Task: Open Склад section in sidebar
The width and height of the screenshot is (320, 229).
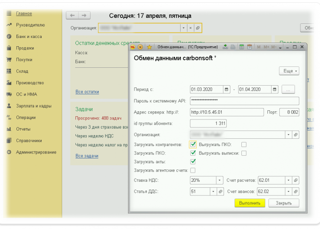Action: pos(22,71)
